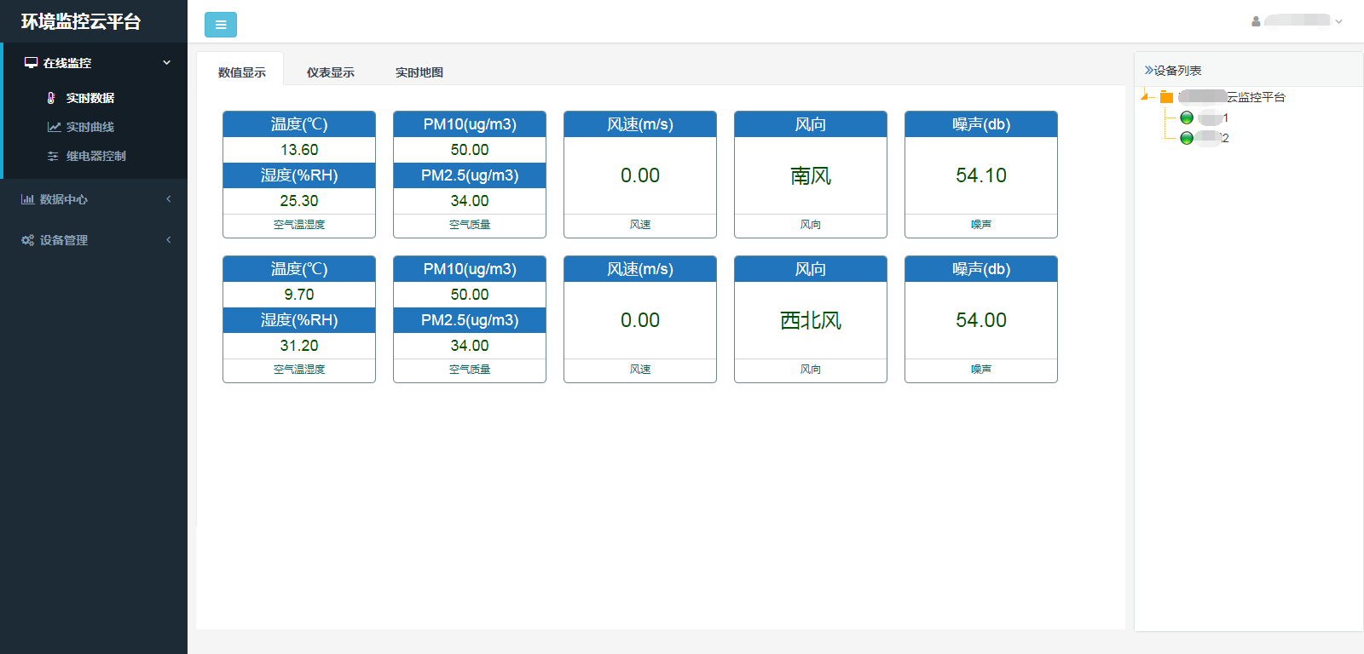Click the 温度(℃) header above 9.70
The height and width of the screenshot is (654, 1364).
pos(299,269)
